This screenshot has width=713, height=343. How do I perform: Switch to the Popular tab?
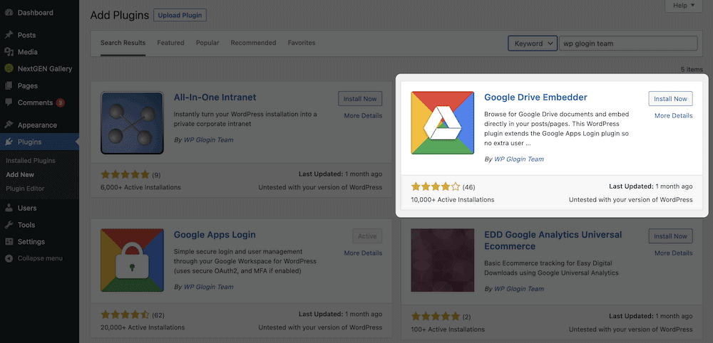[207, 43]
